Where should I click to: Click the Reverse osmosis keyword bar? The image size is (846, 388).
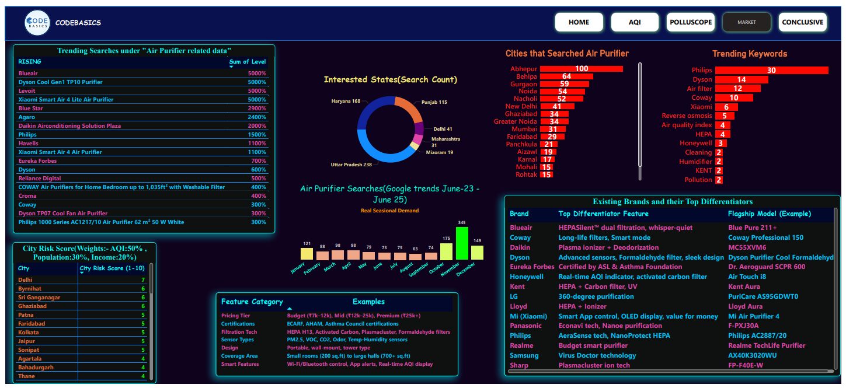click(725, 116)
